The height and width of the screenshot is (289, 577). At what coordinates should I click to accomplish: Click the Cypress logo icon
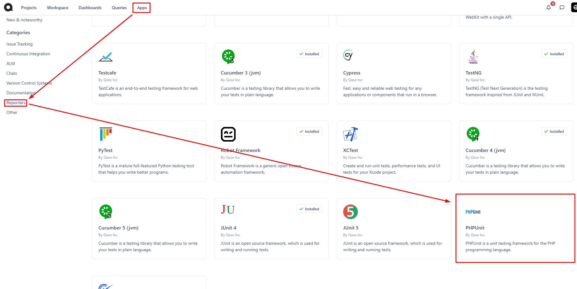[x=348, y=55]
